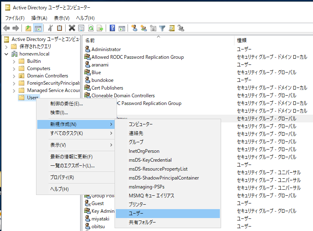Select msDS-ResourcePropertyList in the submenu
Image resolution: width=313 pixels, height=231 pixels.
pyautogui.click(x=168, y=169)
